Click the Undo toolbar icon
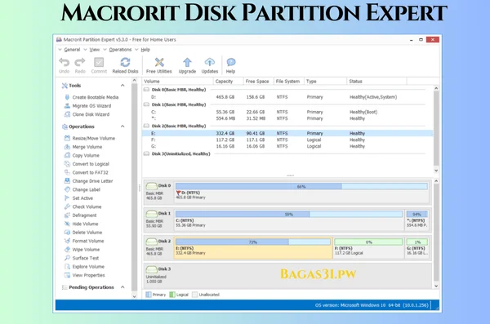Screen dimensions: 490x324 (x=64, y=63)
